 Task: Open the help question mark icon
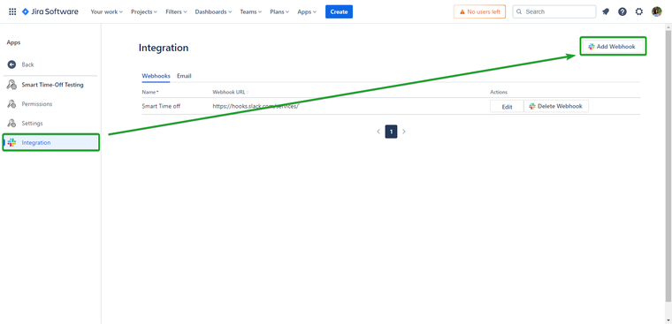coord(622,11)
